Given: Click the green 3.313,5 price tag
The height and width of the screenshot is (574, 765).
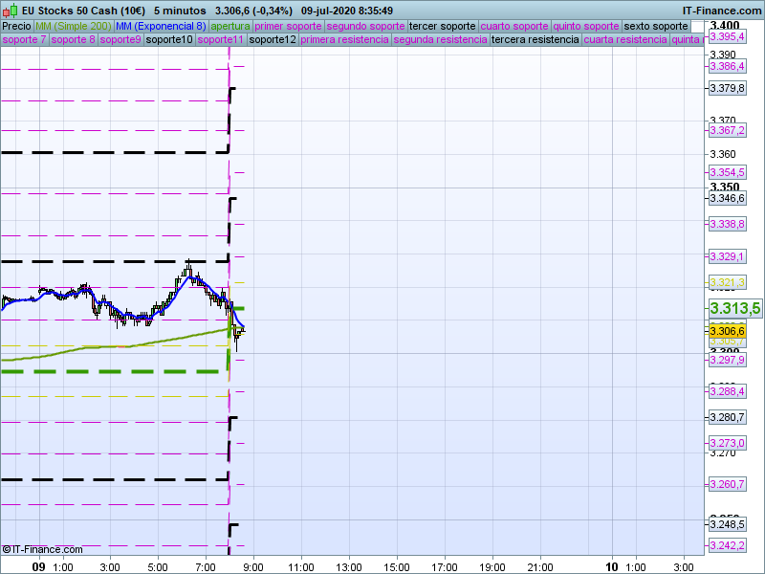Looking at the screenshot, I should pos(734,308).
